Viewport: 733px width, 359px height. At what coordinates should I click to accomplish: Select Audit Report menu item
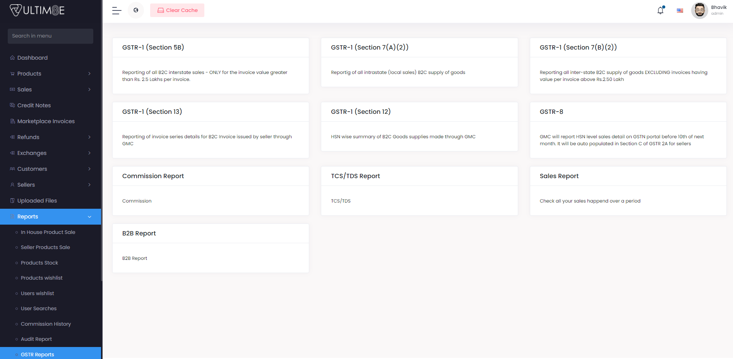[x=36, y=339]
